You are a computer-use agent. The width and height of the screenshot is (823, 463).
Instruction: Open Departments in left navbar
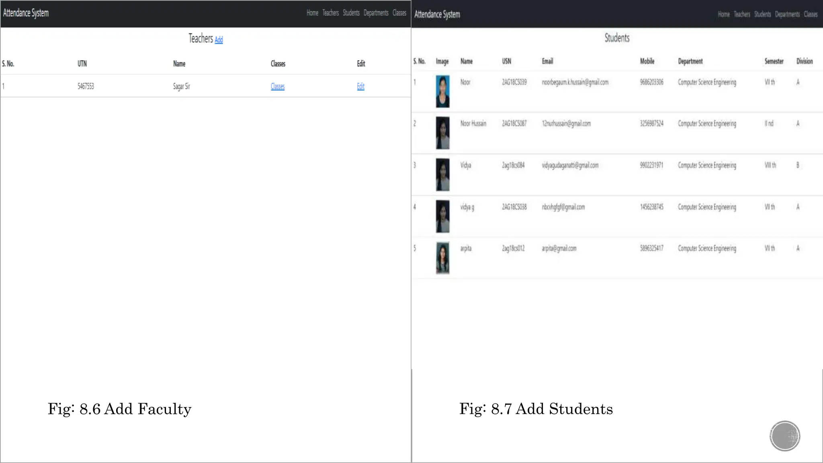(376, 13)
